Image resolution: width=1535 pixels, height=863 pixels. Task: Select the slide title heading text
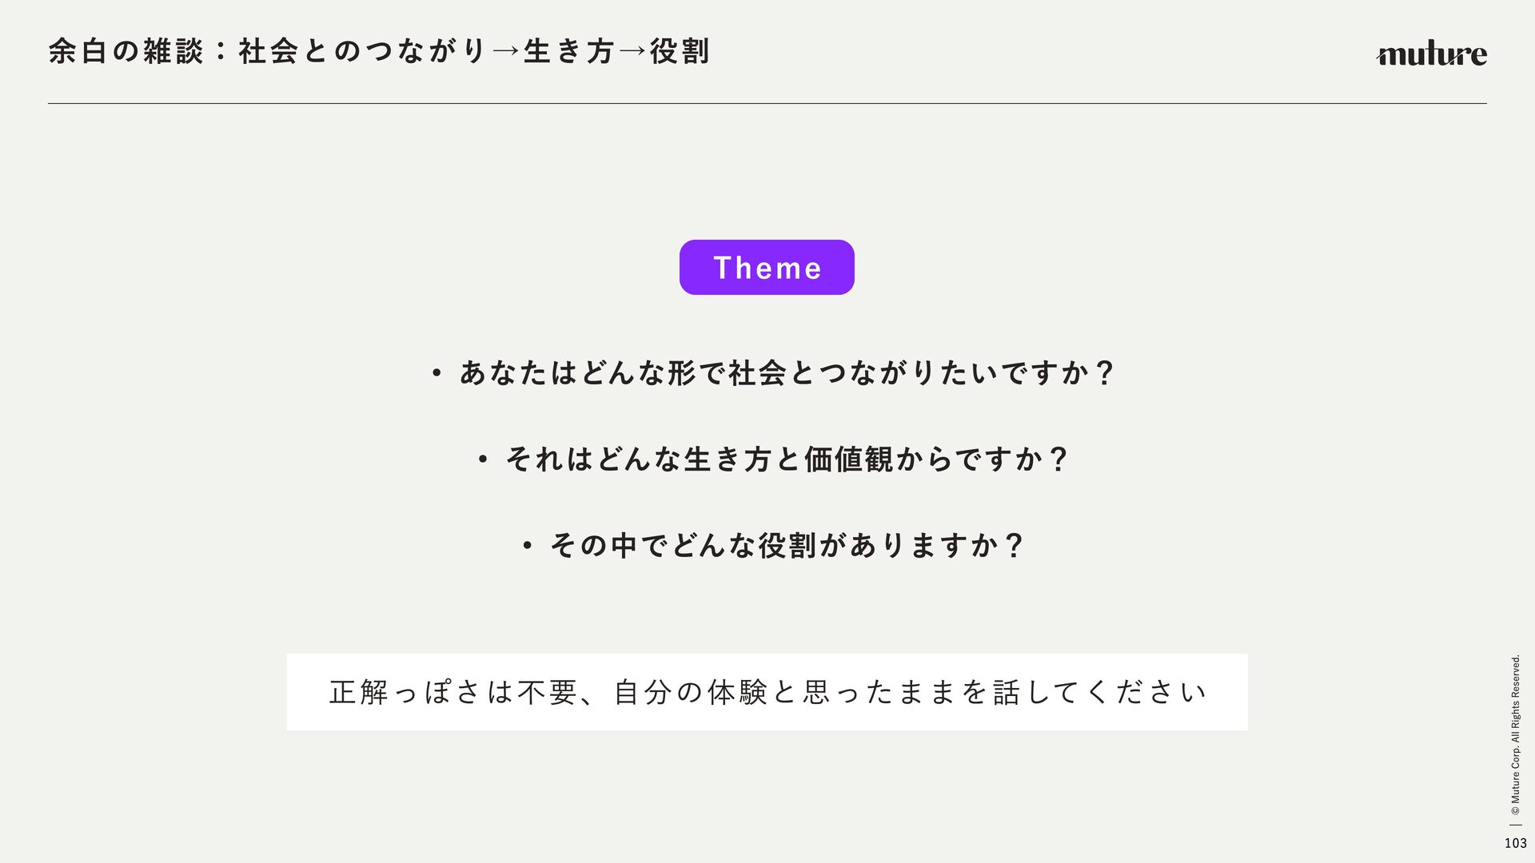click(x=379, y=51)
